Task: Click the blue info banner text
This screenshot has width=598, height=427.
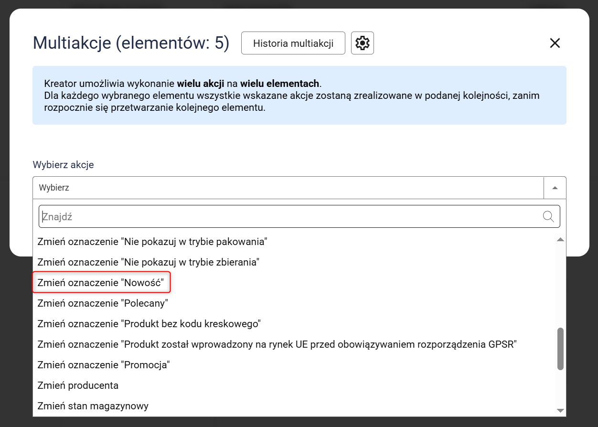Action: pos(291,96)
